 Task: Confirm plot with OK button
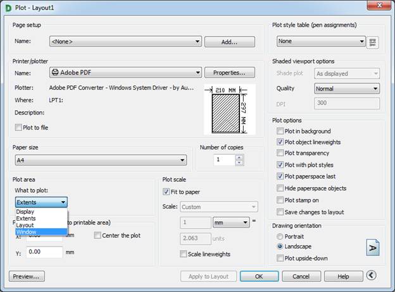(260, 276)
